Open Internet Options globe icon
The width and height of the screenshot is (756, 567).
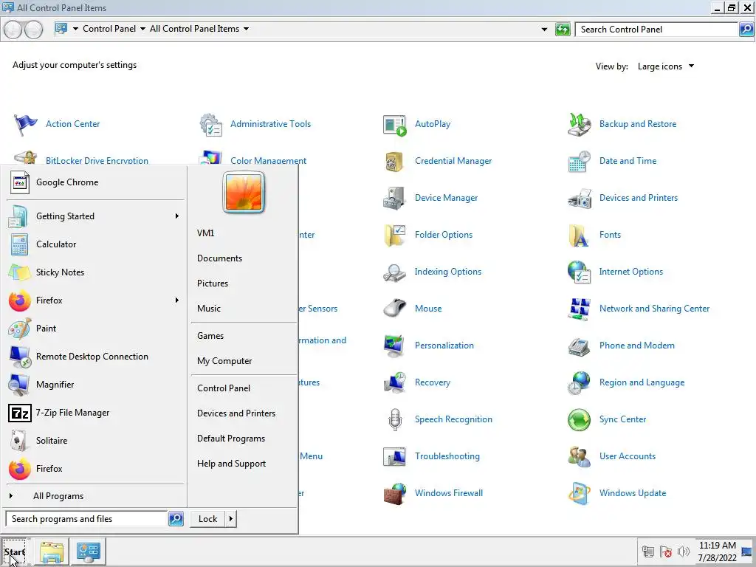579,272
